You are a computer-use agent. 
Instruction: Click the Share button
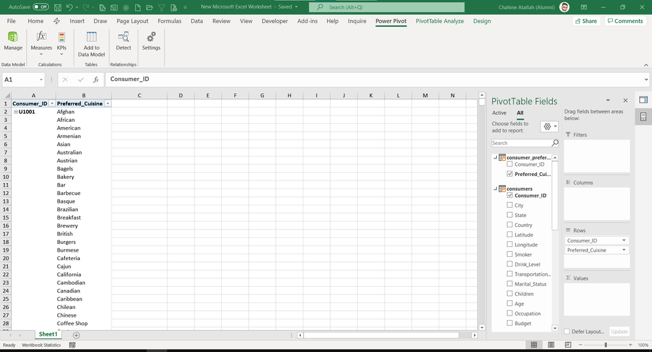[x=586, y=21]
